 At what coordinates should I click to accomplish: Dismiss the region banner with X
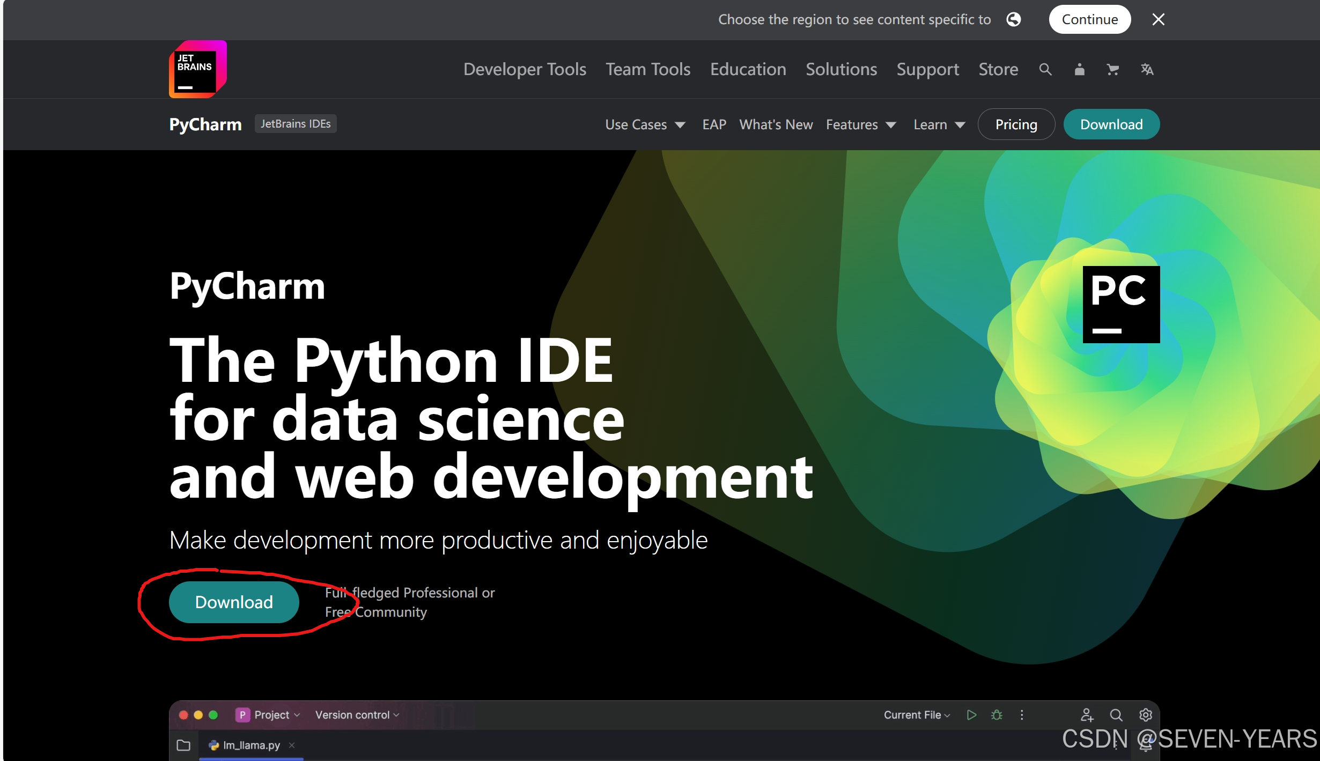1159,19
